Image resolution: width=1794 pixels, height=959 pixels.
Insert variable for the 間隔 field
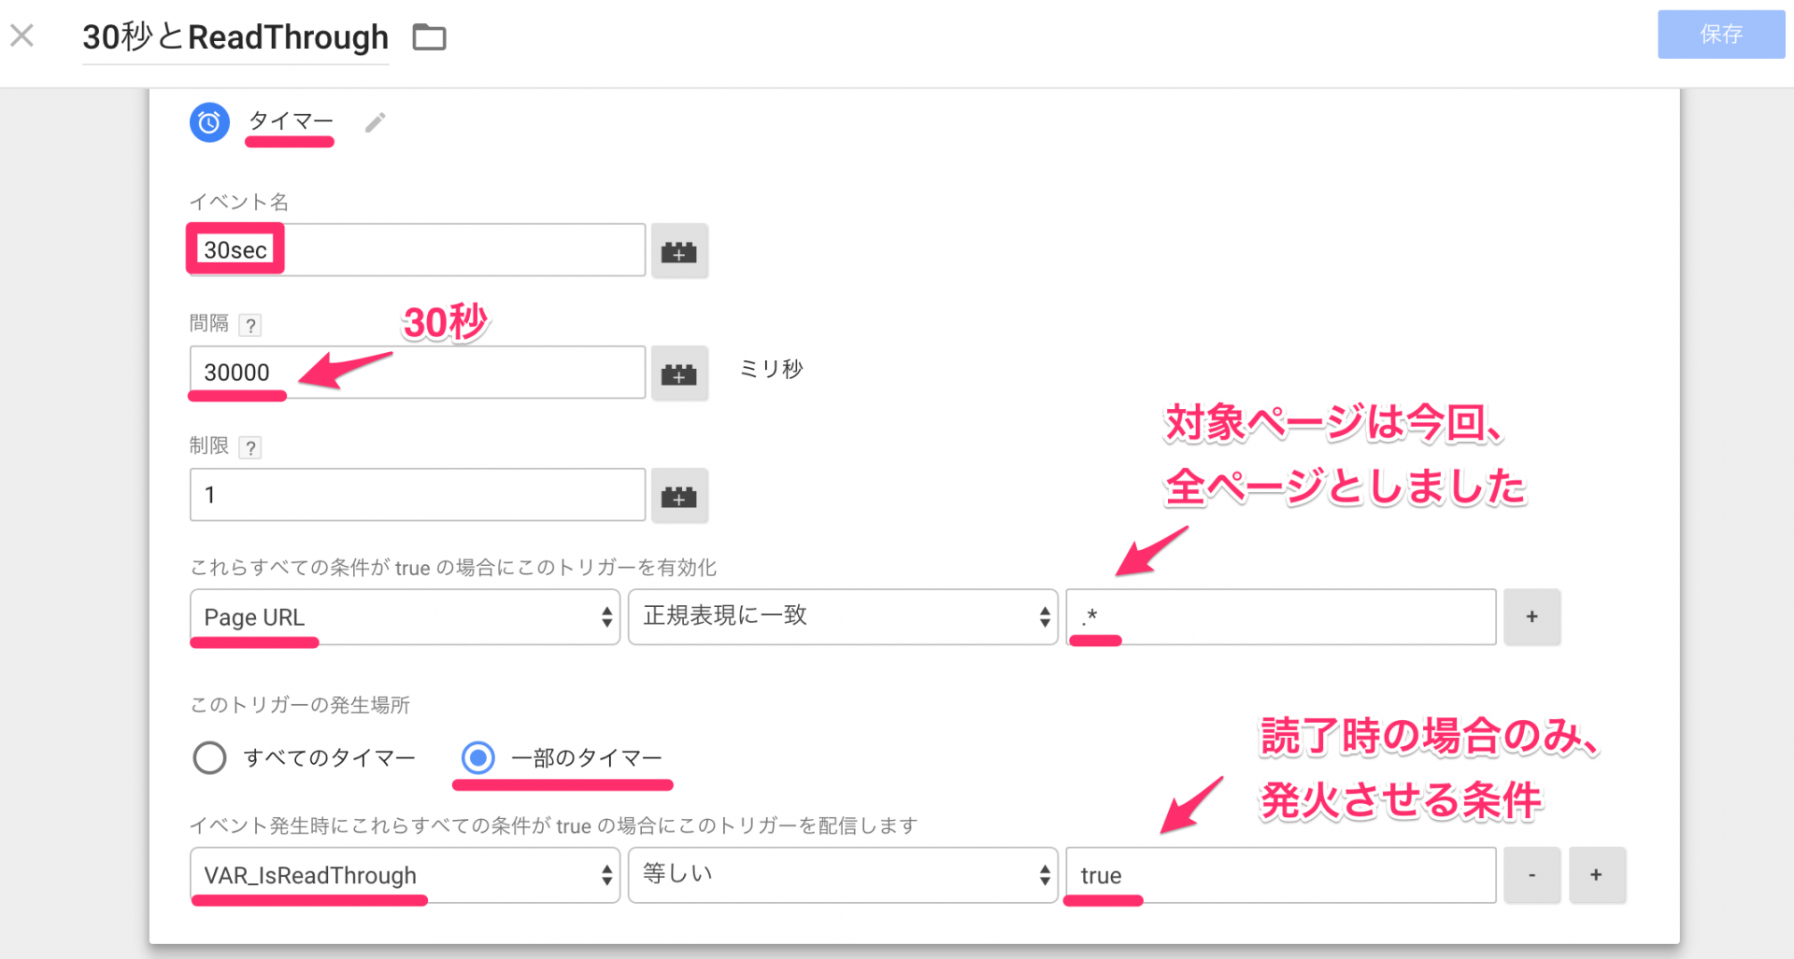tap(679, 374)
